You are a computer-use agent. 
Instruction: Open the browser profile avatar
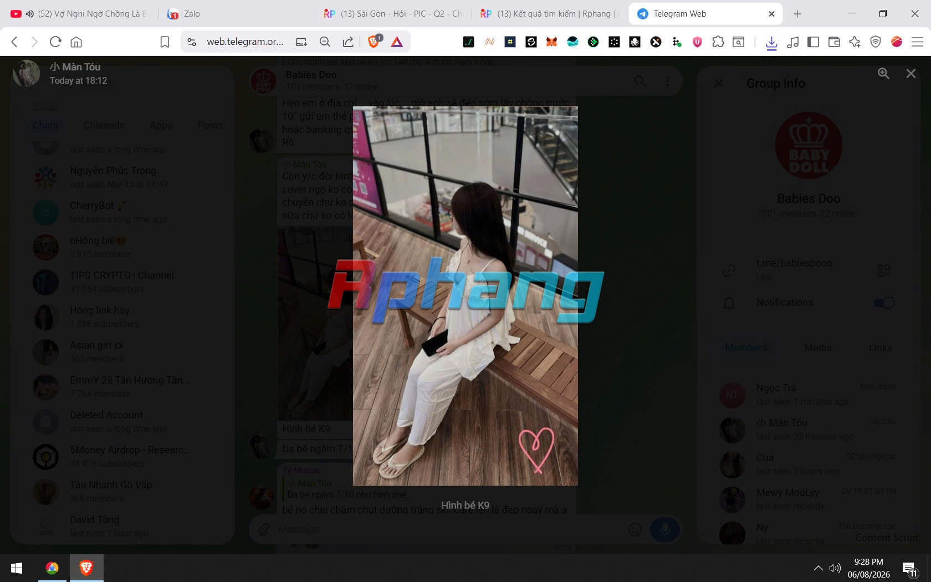[x=897, y=42]
